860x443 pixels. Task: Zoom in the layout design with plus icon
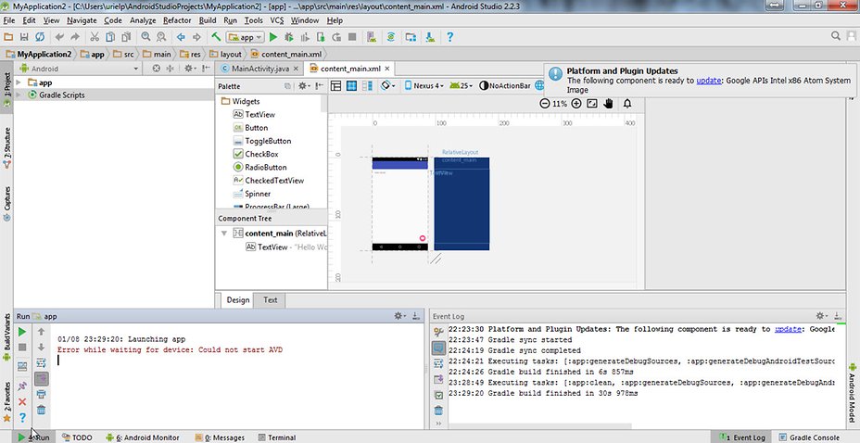click(575, 103)
